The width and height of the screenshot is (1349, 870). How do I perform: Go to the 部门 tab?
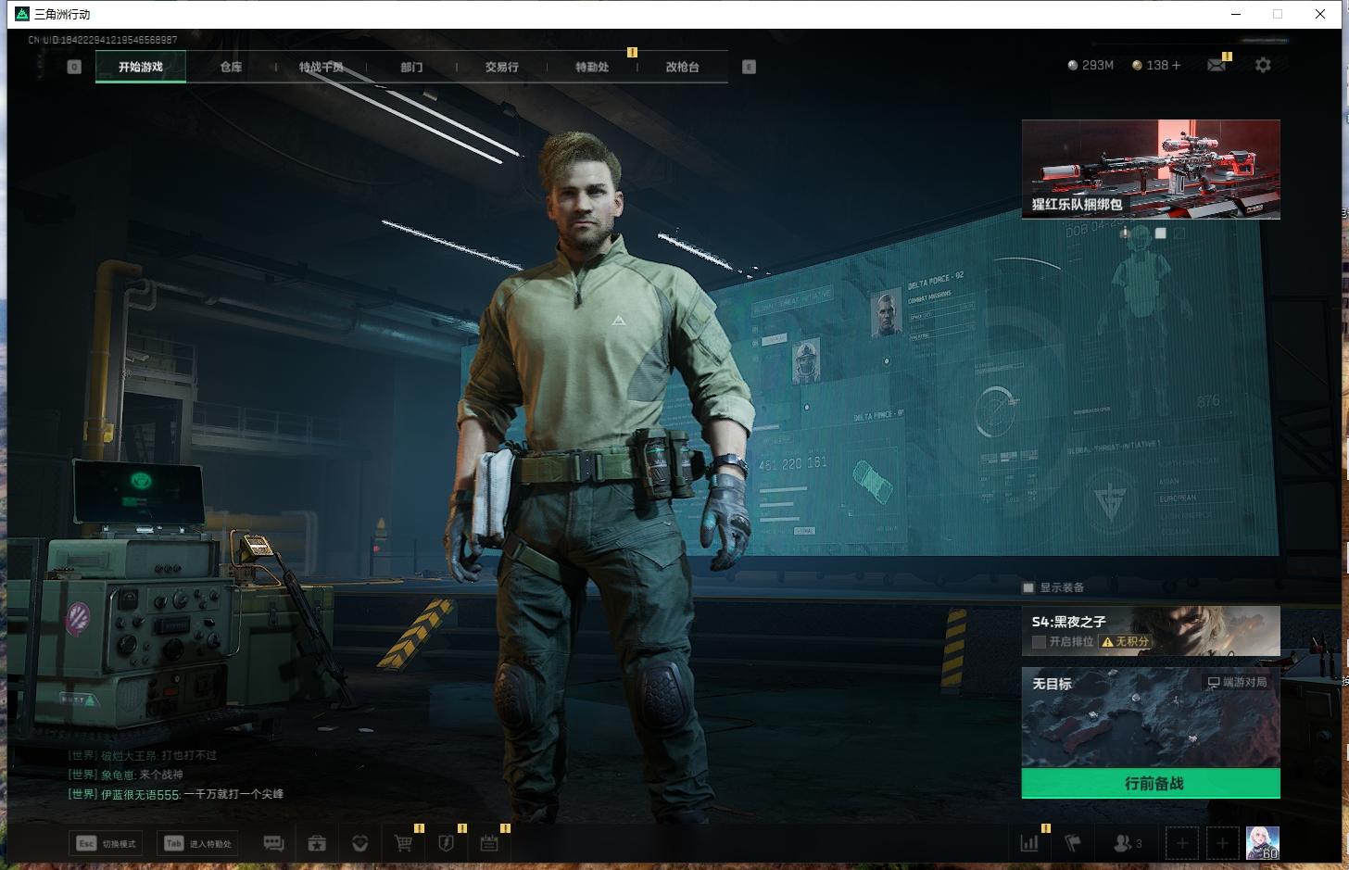click(411, 67)
